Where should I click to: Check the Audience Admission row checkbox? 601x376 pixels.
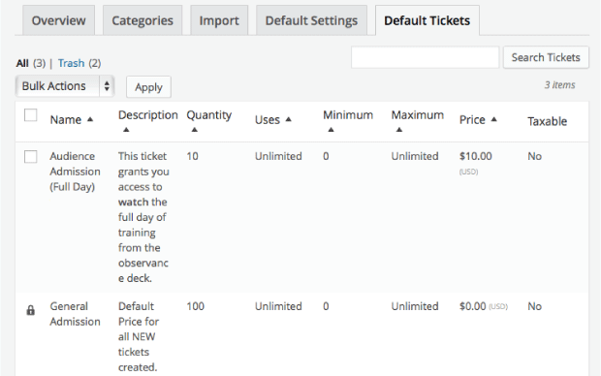coord(31,156)
